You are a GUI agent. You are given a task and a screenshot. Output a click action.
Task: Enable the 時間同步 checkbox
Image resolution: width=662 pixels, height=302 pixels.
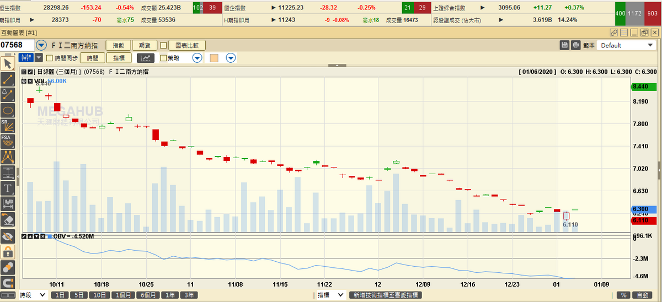[49, 58]
